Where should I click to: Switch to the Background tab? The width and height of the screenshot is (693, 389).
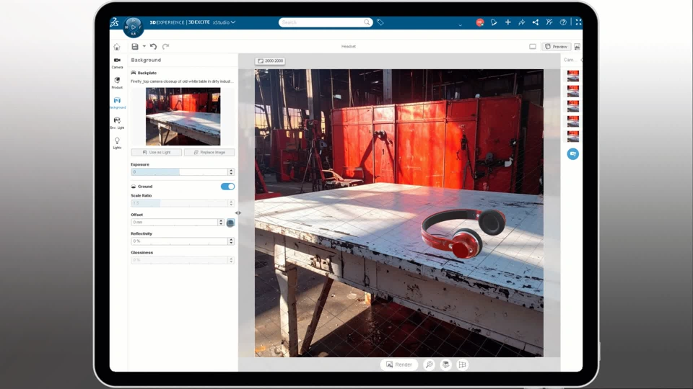click(117, 102)
